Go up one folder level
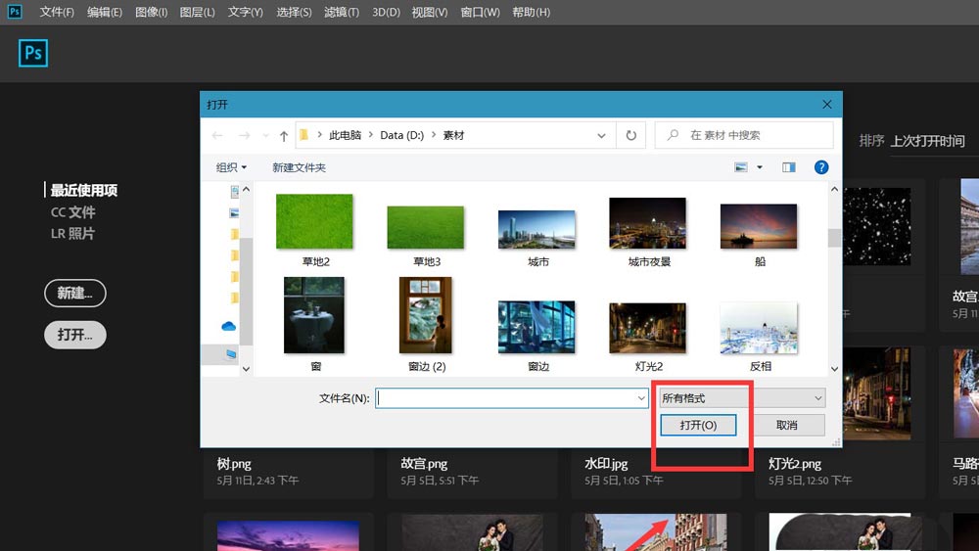 point(284,135)
